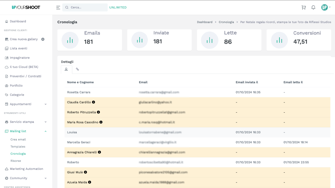Open Templates under Mailing list

point(18,147)
